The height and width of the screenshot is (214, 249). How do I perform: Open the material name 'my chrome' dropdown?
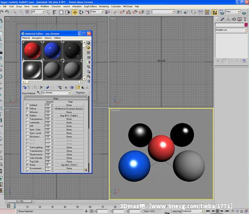pyautogui.click(x=56, y=93)
